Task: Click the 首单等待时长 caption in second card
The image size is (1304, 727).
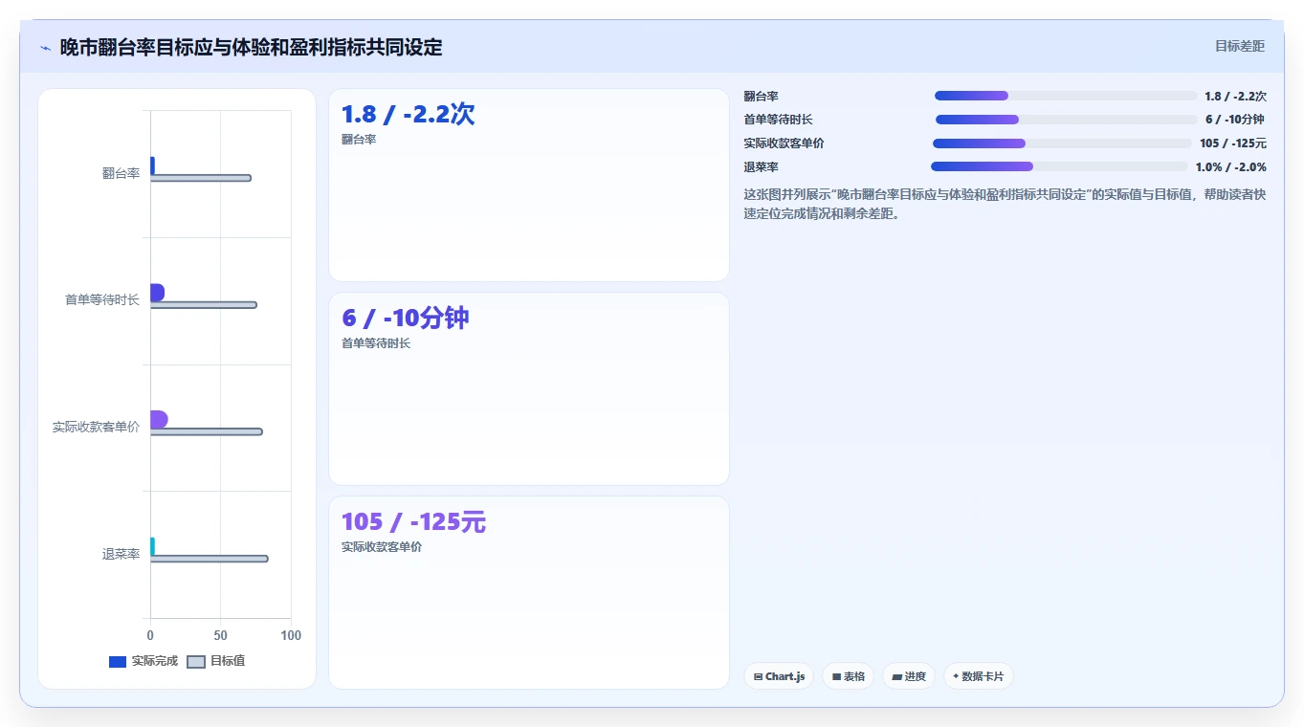Action: [376, 343]
